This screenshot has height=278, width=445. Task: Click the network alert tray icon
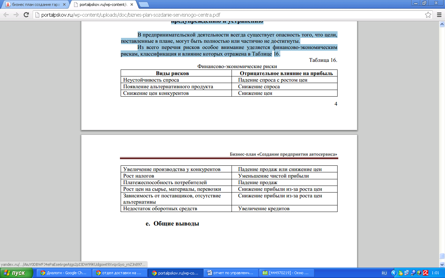pyautogui.click(x=413, y=273)
